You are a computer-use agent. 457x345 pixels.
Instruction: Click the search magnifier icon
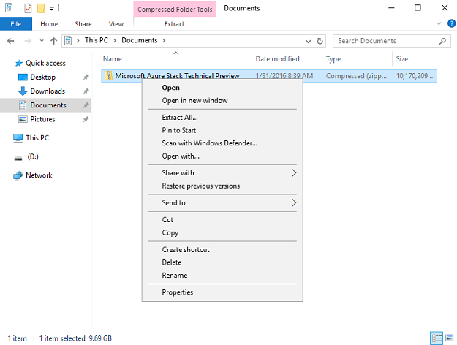pos(442,41)
